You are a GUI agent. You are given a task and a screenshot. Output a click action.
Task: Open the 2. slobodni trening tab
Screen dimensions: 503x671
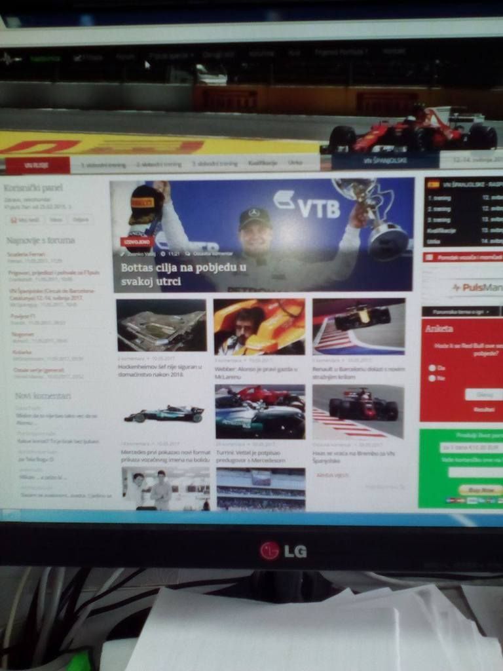tap(158, 164)
